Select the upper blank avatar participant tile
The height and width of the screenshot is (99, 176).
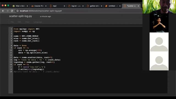[159, 42]
